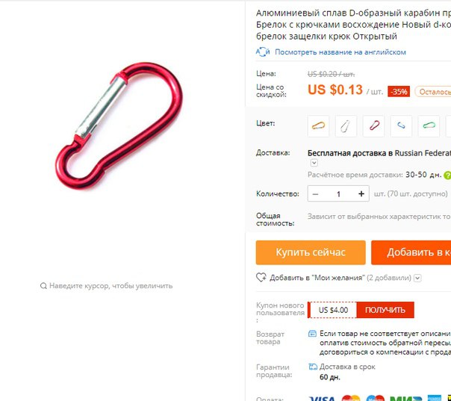Click the translate icon beside the title link
Screen dimensions: 451x401
click(263, 52)
